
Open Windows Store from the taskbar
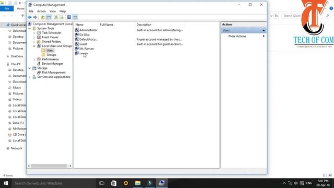(x=114, y=183)
